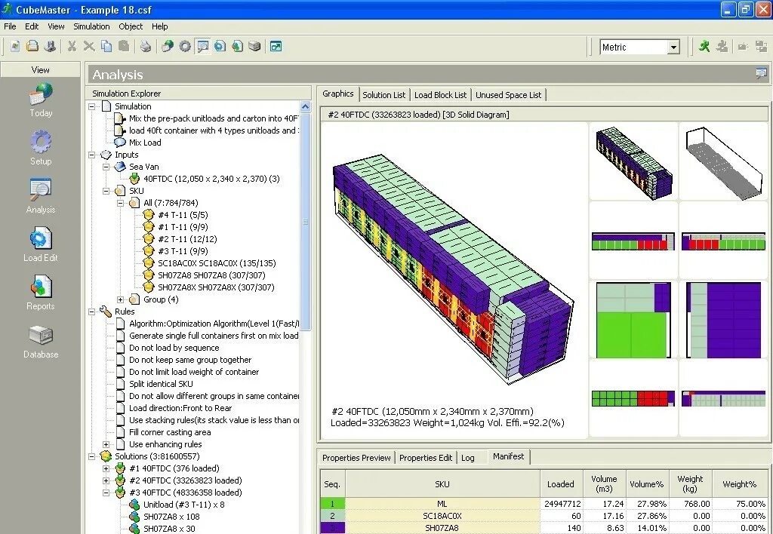Open the Simulation menu

(x=91, y=26)
